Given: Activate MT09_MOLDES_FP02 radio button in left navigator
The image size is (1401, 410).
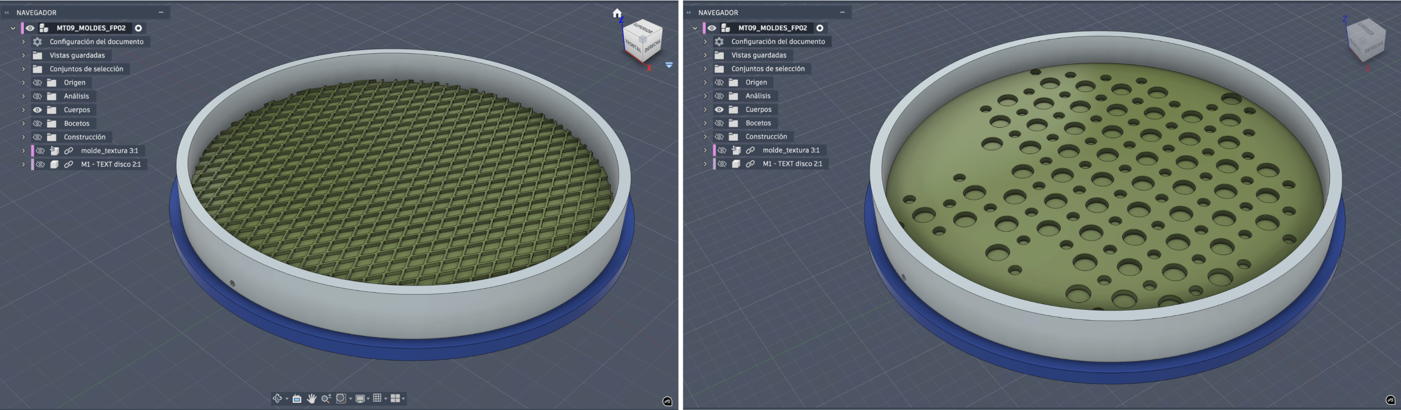Looking at the screenshot, I should point(139,28).
